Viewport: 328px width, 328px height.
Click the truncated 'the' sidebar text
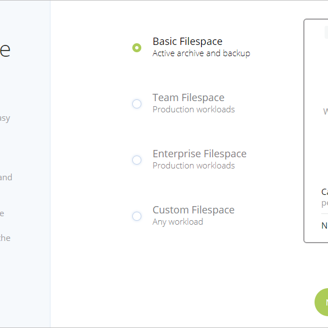pyautogui.click(x=5, y=238)
